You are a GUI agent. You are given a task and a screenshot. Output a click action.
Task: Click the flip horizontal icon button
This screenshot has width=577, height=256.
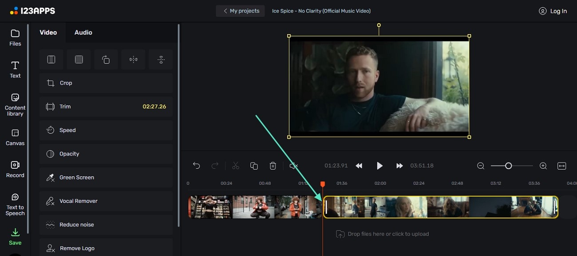[x=133, y=59]
